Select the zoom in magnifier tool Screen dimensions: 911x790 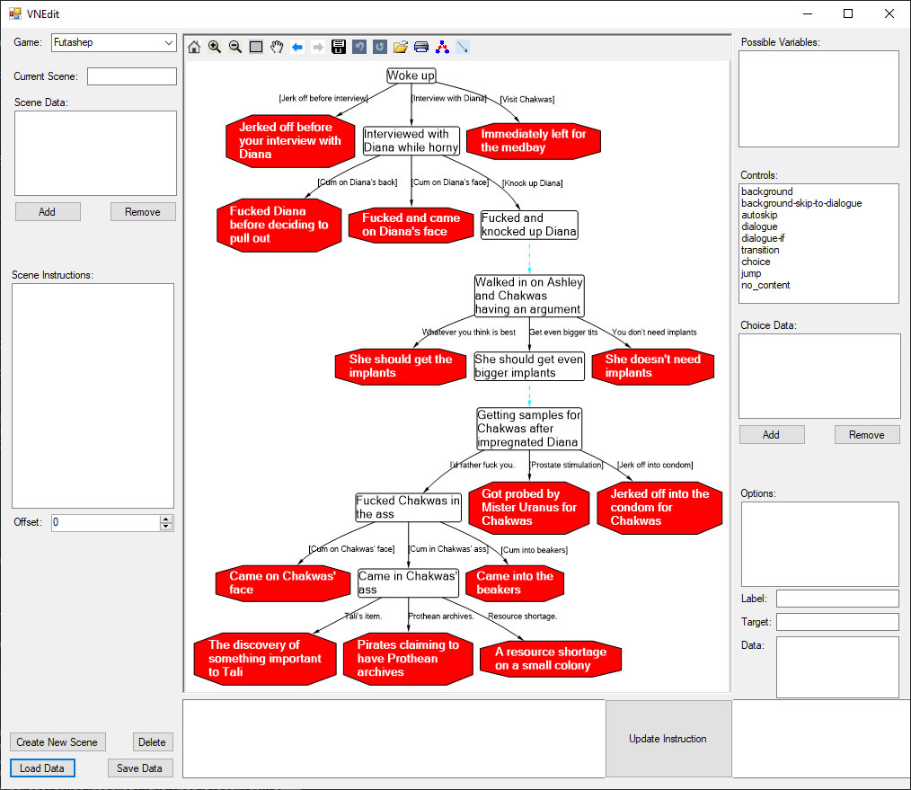215,47
